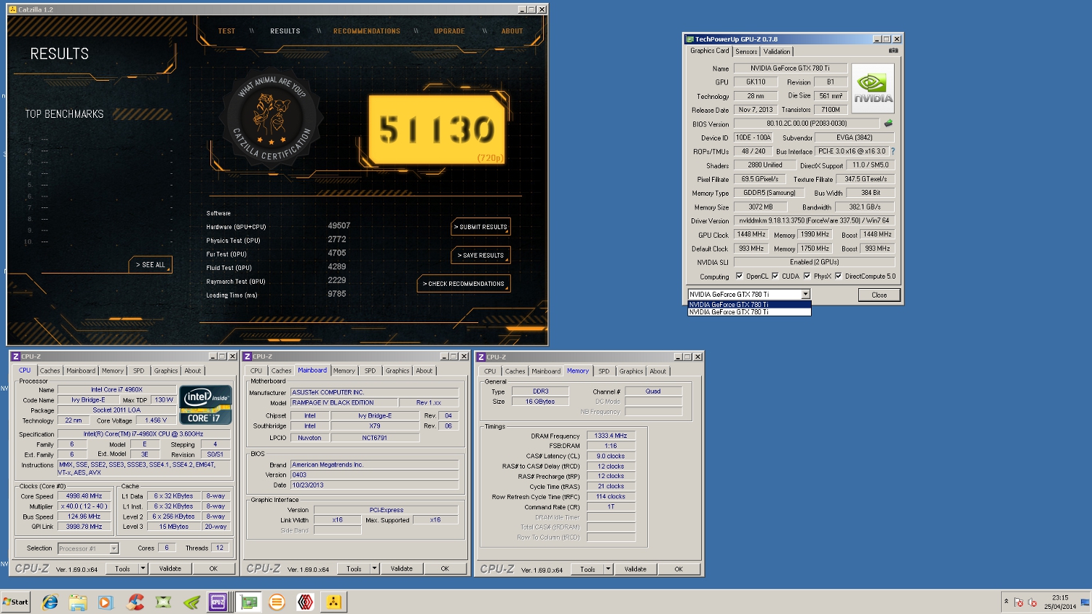Switch to GPU-Z Sensors tab

[x=746, y=52]
